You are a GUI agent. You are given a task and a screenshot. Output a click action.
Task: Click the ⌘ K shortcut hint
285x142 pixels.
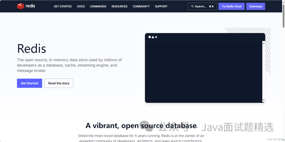tap(211, 6)
